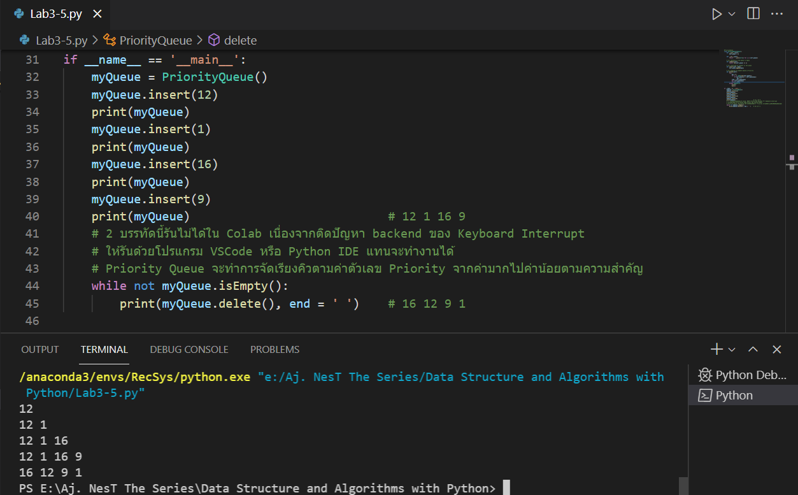Split the editor to the right
Viewport: 798px width, 495px height.
point(753,14)
